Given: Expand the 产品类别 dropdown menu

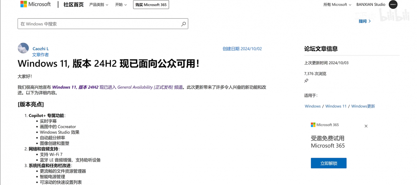Looking at the screenshot, I should coord(99,5).
